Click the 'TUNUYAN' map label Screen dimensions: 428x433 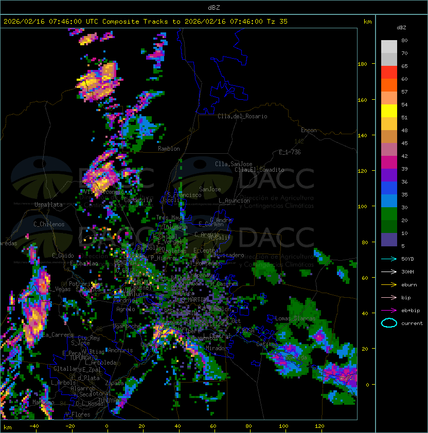109,400
